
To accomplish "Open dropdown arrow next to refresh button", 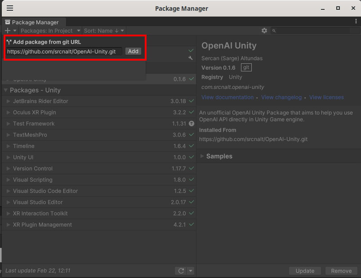I will [191, 271].
